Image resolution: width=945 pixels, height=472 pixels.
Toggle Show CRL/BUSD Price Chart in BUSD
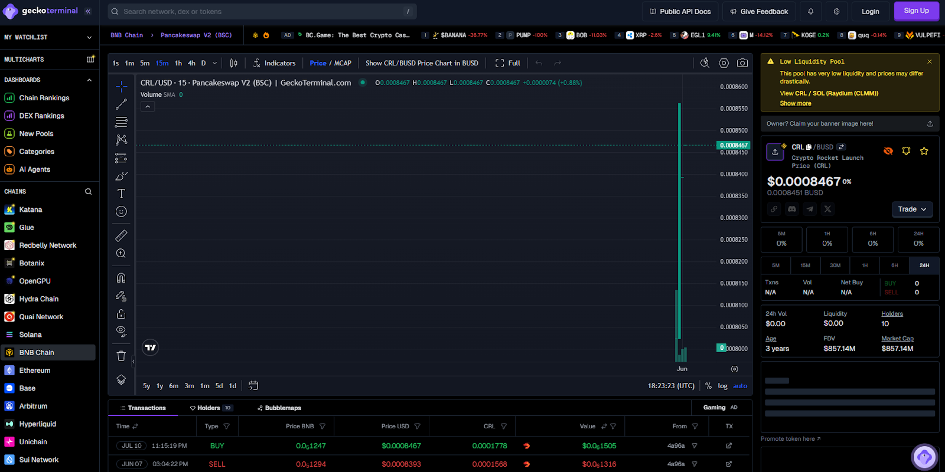click(x=422, y=63)
